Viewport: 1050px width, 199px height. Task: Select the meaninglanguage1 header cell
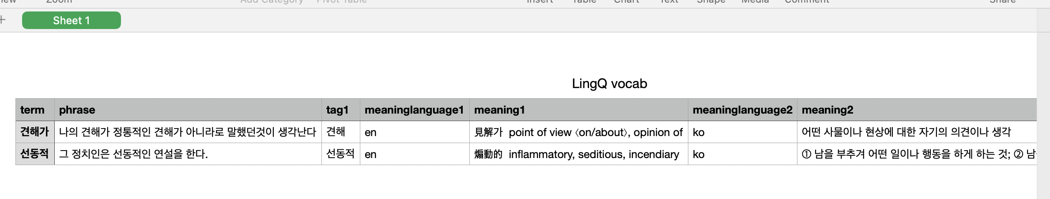pyautogui.click(x=415, y=110)
